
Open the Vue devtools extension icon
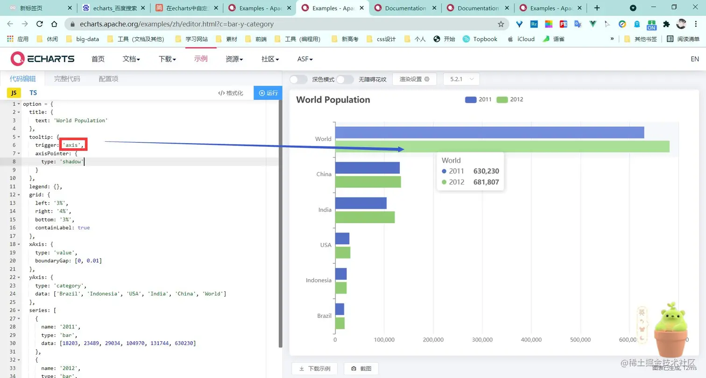tap(593, 24)
